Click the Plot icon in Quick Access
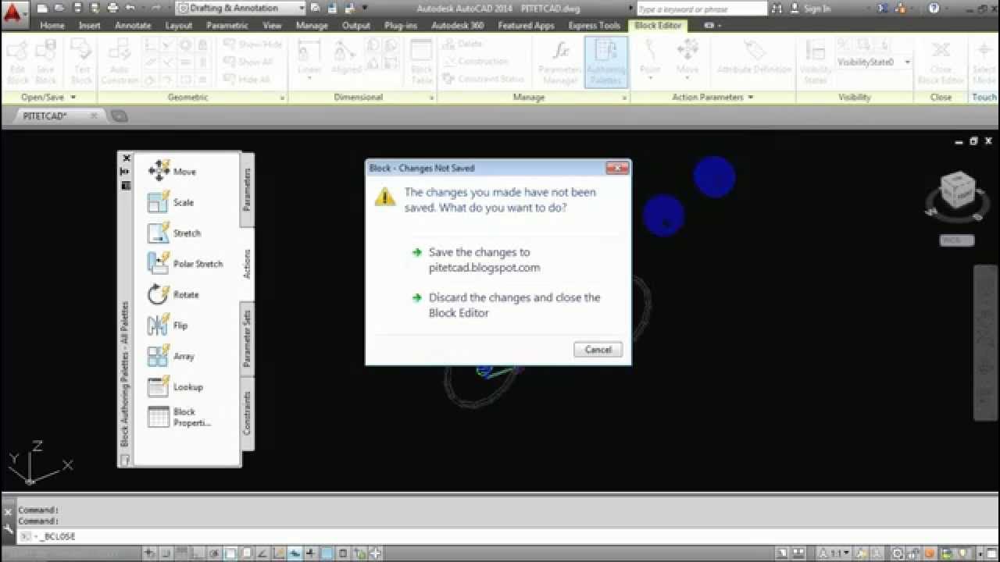1000x562 pixels. click(112, 8)
